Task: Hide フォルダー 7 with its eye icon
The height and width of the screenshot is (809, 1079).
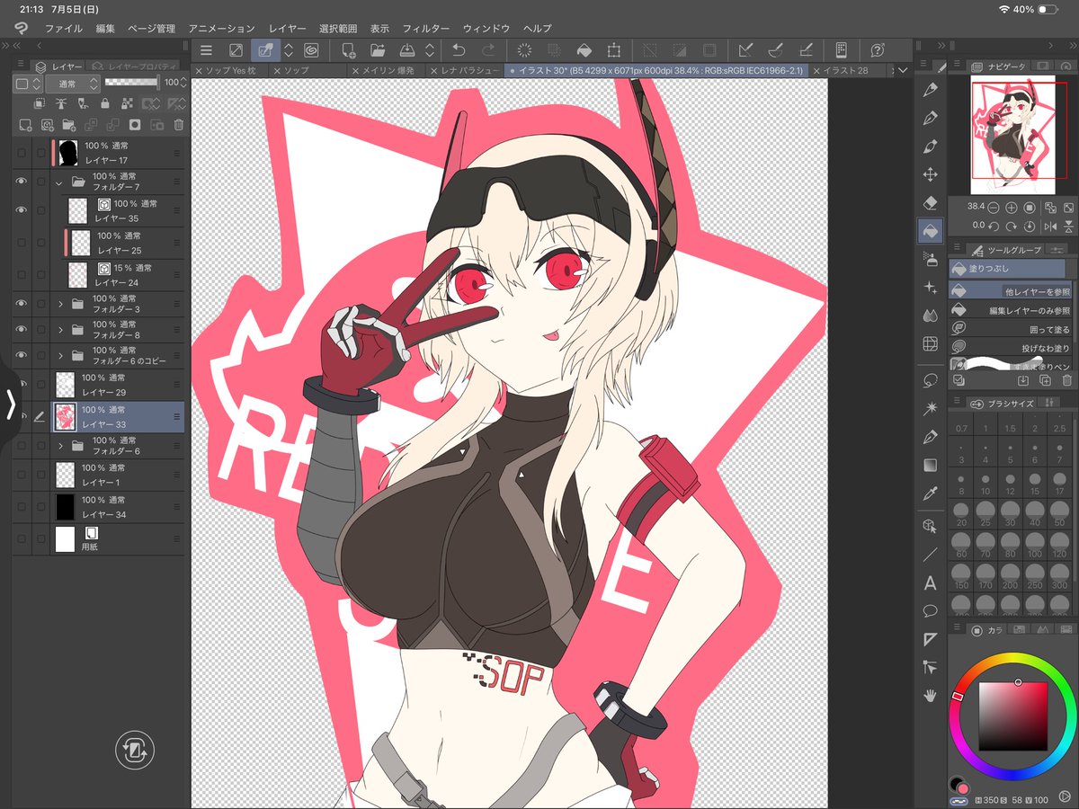Action: (22, 182)
